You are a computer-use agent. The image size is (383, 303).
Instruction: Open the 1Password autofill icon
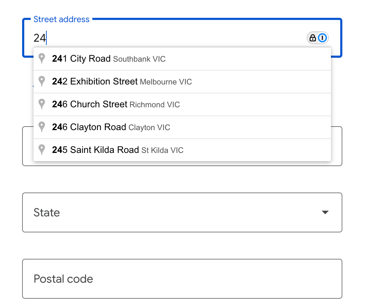pyautogui.click(x=322, y=38)
